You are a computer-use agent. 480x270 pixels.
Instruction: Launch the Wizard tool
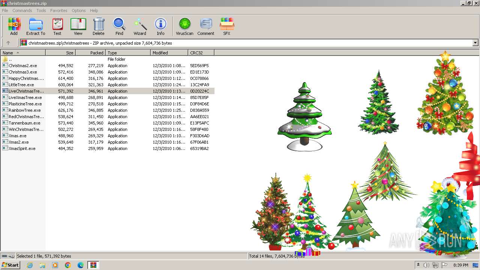click(x=140, y=27)
